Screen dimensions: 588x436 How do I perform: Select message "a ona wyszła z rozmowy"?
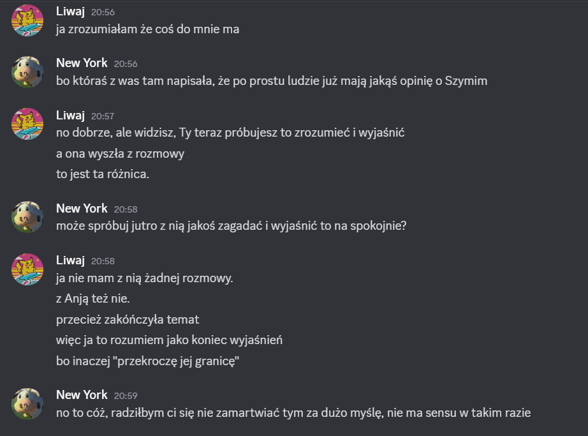point(121,154)
